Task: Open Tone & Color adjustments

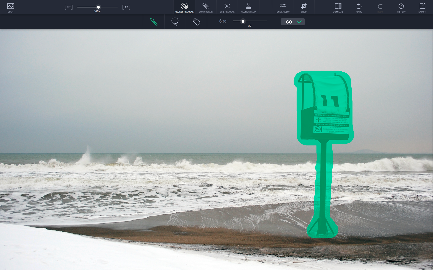Action: (282, 7)
